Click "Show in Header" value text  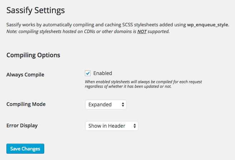pyautogui.click(x=107, y=126)
